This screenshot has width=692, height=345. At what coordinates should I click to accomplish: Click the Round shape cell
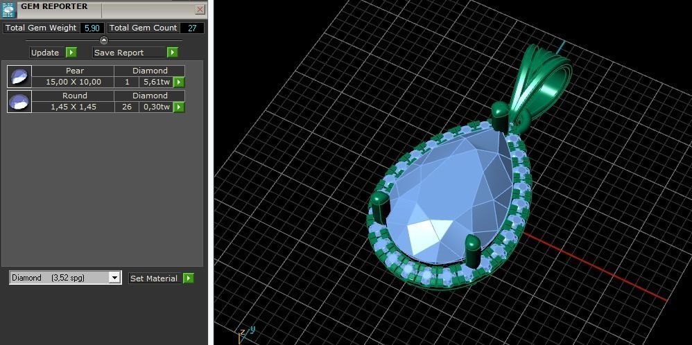(73, 96)
